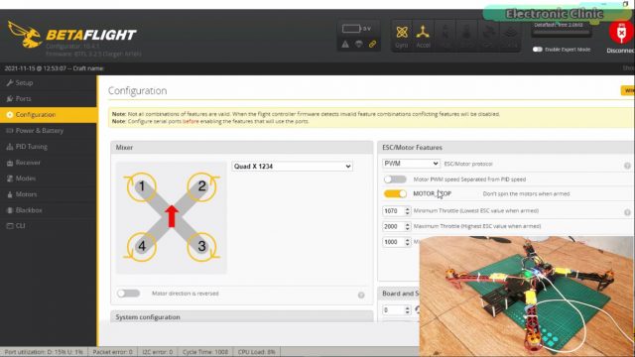Open the Receiver tab
Viewport: 635px width, 357px height.
[49, 163]
